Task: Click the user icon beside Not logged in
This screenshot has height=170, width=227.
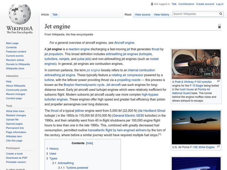Action: 152,4
